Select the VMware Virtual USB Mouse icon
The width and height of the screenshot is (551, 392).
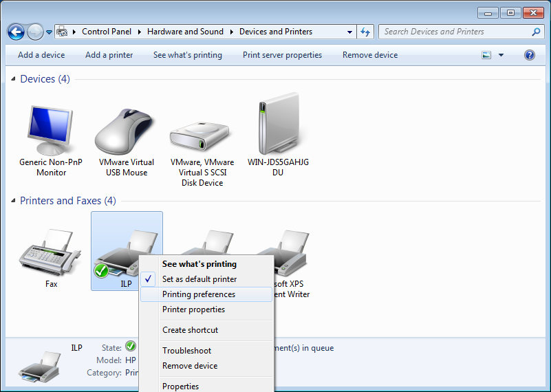click(127, 131)
